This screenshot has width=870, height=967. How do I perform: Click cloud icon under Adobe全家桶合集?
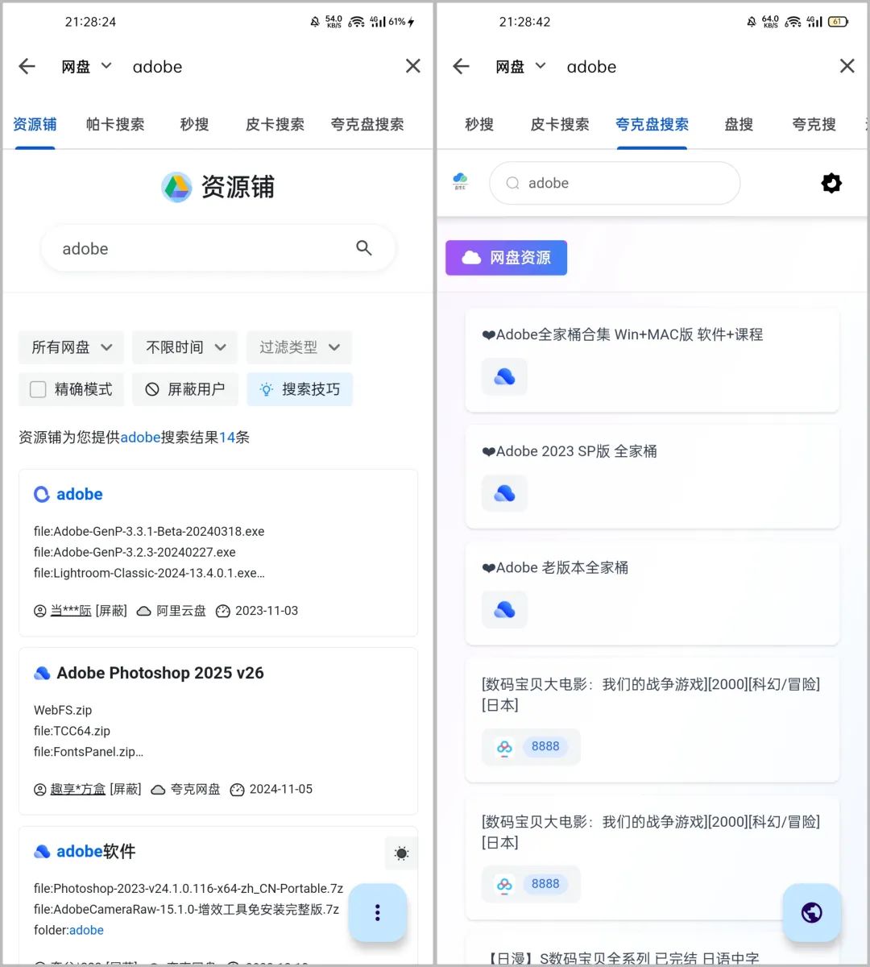(x=504, y=376)
